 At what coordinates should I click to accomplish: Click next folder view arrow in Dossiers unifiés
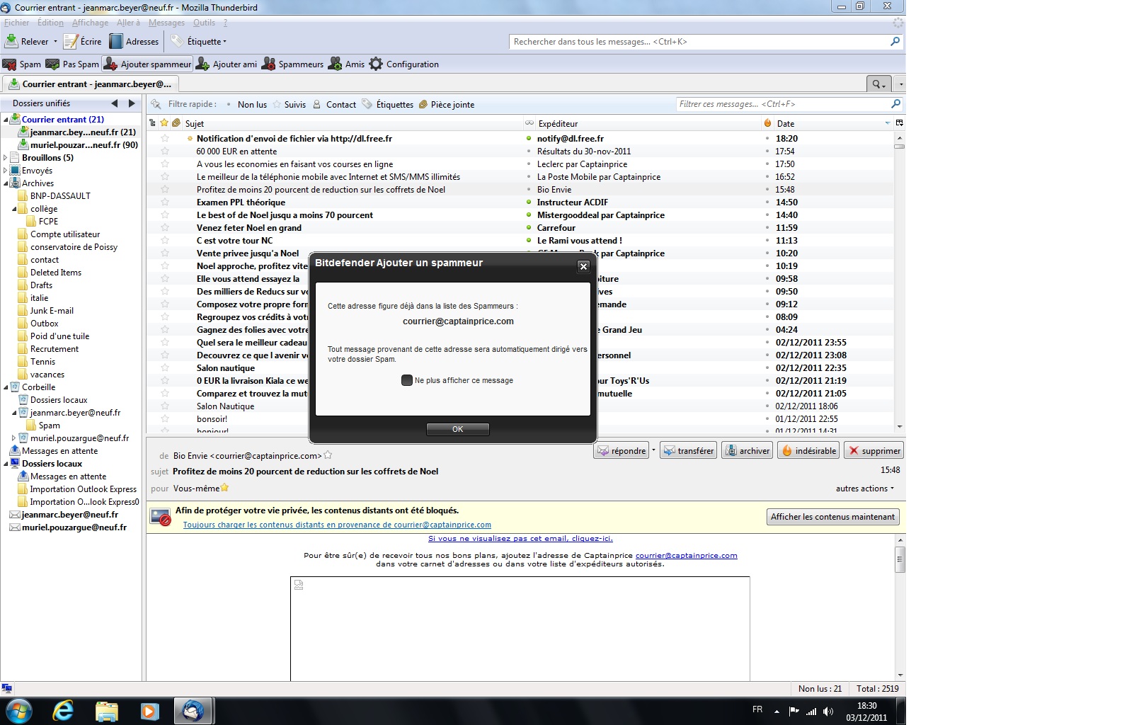pyautogui.click(x=132, y=103)
